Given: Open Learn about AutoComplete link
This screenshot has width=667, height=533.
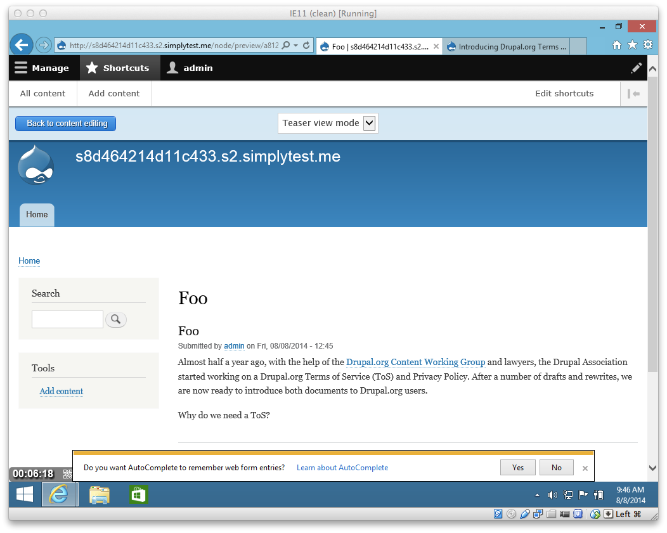Looking at the screenshot, I should 342,468.
